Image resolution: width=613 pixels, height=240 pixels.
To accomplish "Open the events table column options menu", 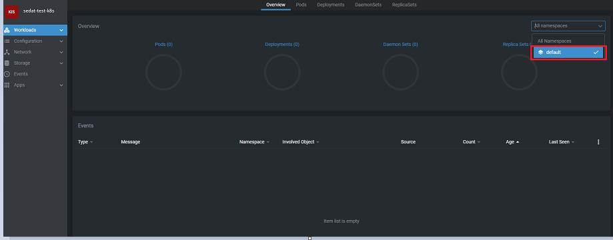I will (x=598, y=142).
